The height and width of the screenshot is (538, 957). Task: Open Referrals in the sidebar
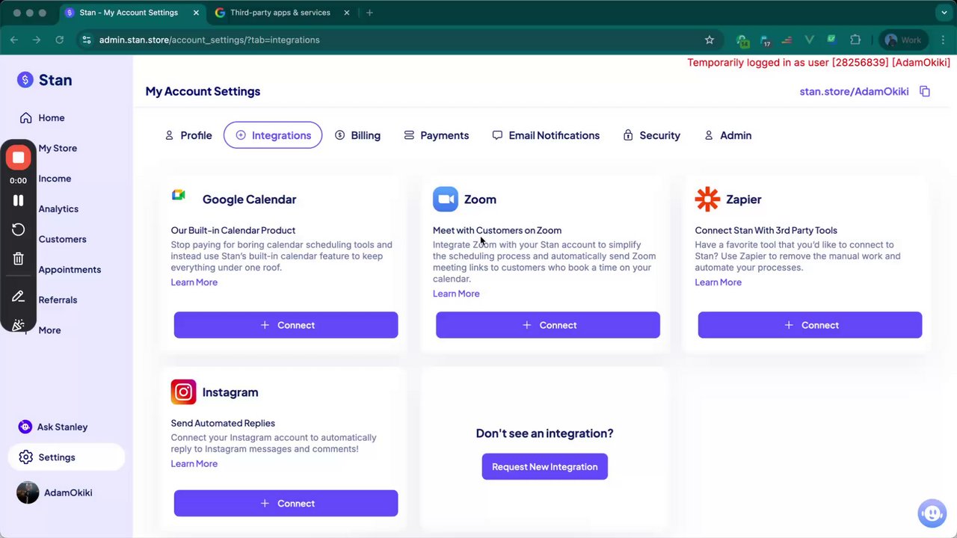coord(58,300)
